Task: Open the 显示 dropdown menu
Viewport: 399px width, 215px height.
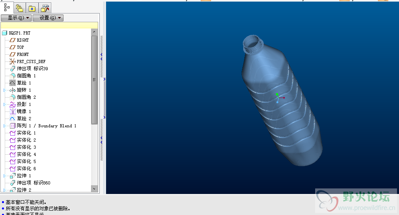Action: coord(16,18)
